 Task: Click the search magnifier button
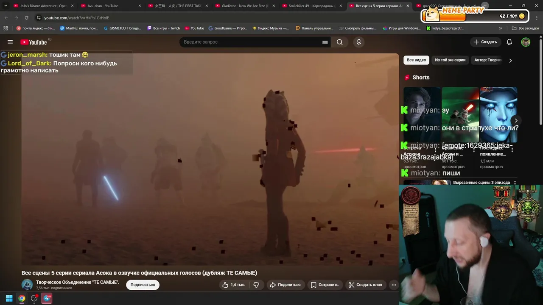340,42
